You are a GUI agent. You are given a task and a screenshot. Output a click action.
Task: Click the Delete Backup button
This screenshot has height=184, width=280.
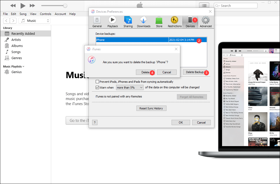coord(195,72)
